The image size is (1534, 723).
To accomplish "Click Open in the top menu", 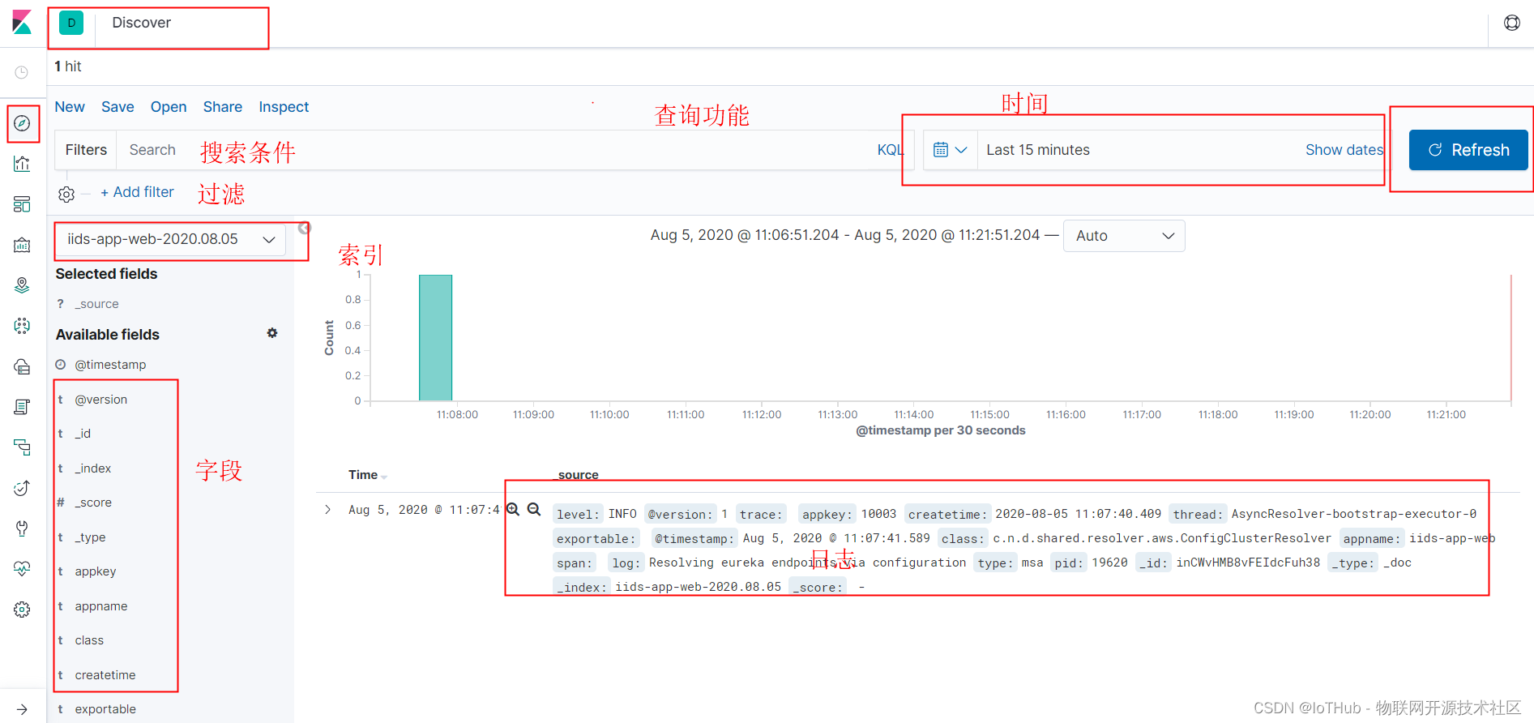I will pyautogui.click(x=169, y=107).
